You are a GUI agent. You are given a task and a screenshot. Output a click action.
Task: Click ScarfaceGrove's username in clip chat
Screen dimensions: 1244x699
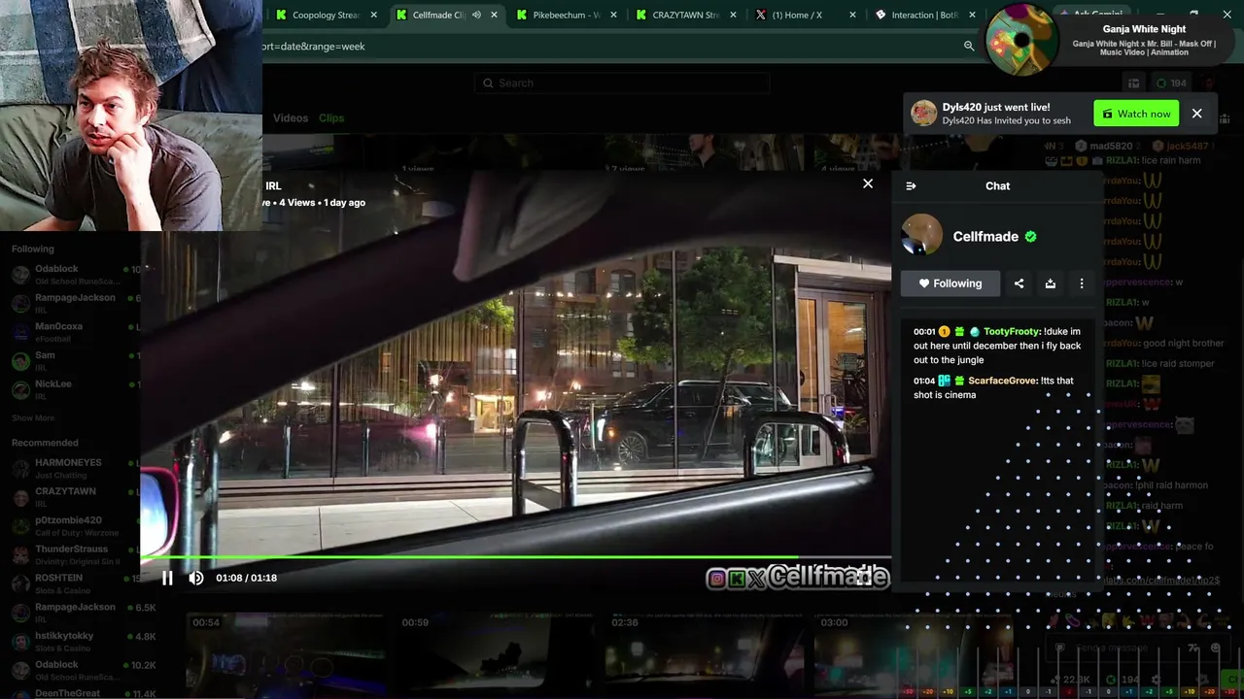(1003, 381)
